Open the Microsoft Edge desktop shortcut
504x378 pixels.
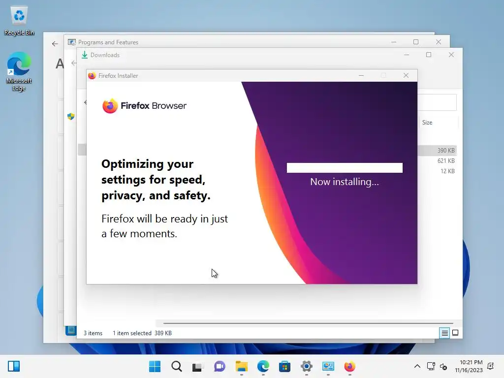tap(19, 71)
